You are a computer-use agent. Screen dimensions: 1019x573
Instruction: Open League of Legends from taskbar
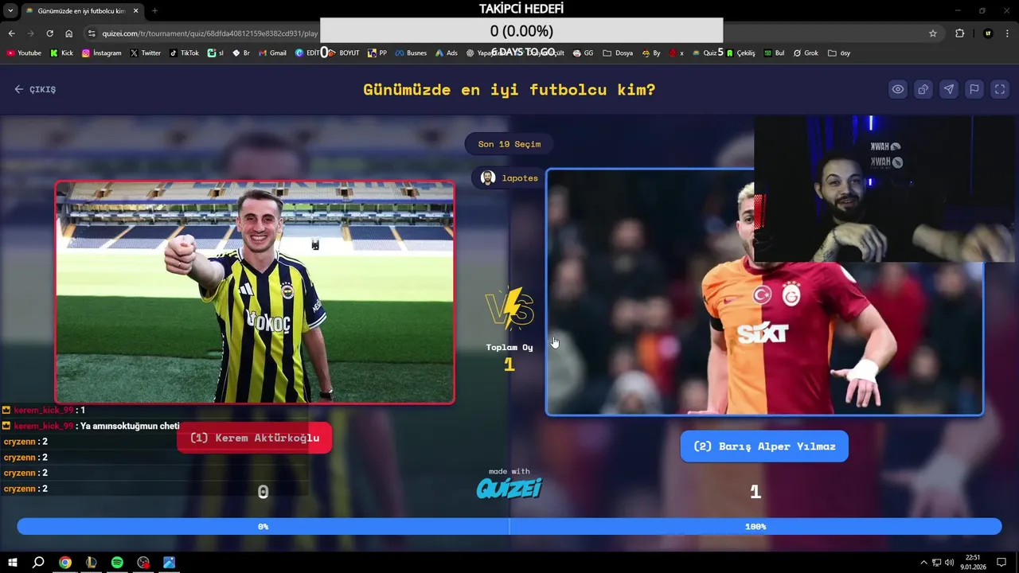(x=91, y=563)
